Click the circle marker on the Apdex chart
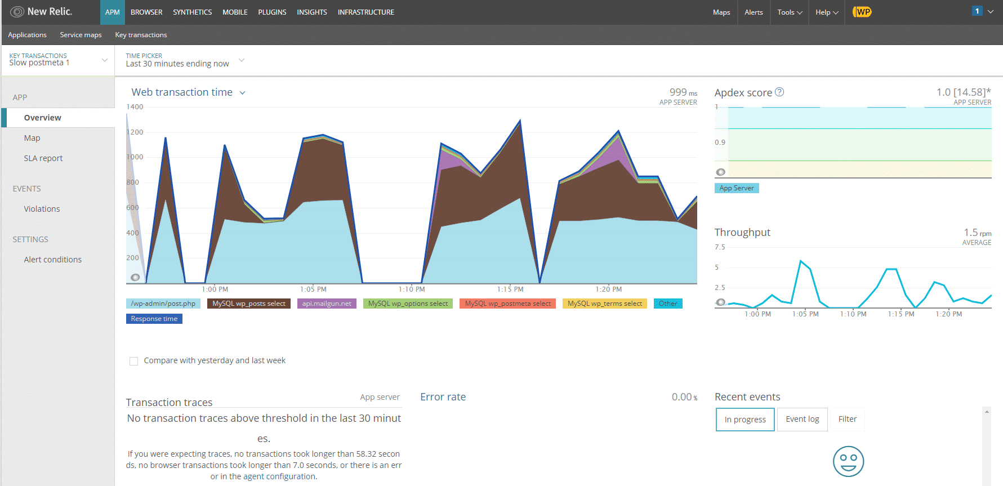Viewport: 1003px width, 486px height. pyautogui.click(x=721, y=172)
